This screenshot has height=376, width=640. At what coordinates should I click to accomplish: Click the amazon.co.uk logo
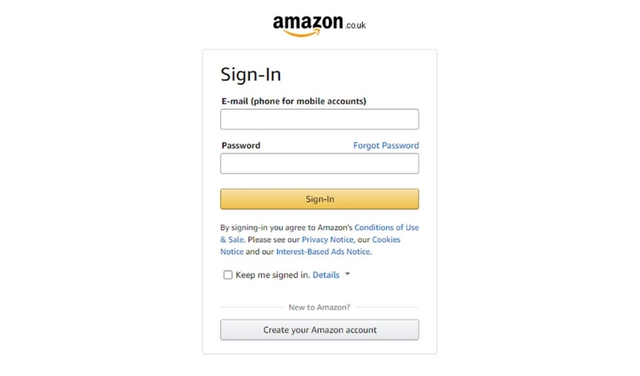pos(319,26)
